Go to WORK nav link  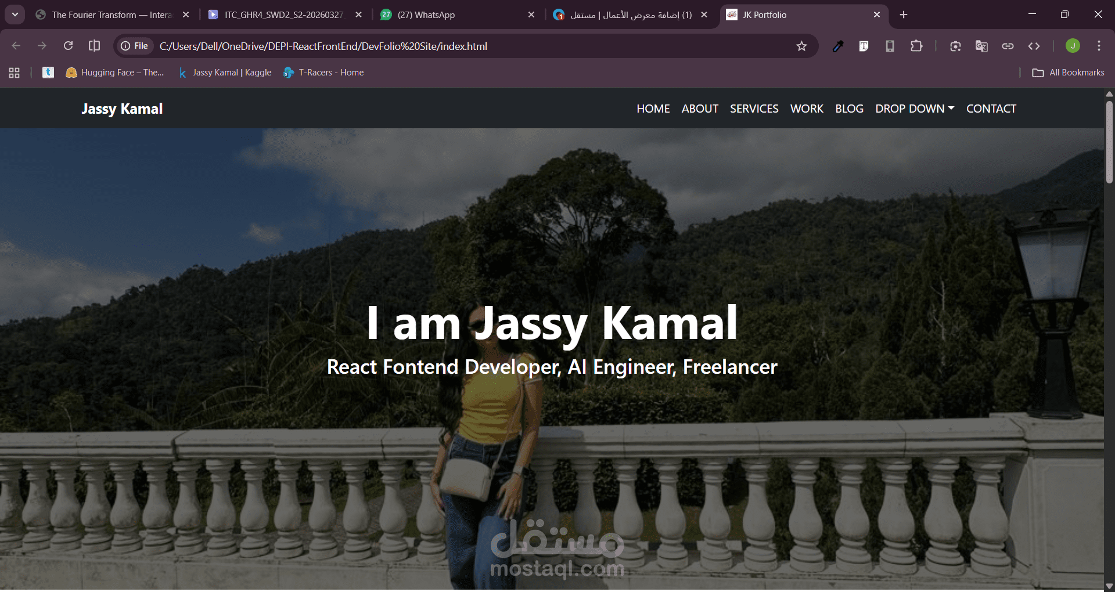click(807, 109)
